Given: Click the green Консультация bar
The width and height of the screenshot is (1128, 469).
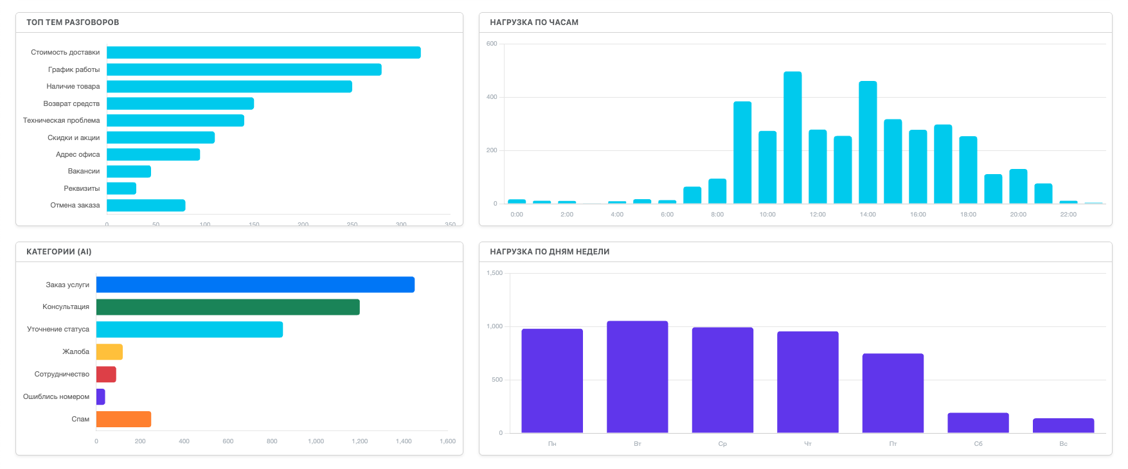Looking at the screenshot, I should point(228,307).
